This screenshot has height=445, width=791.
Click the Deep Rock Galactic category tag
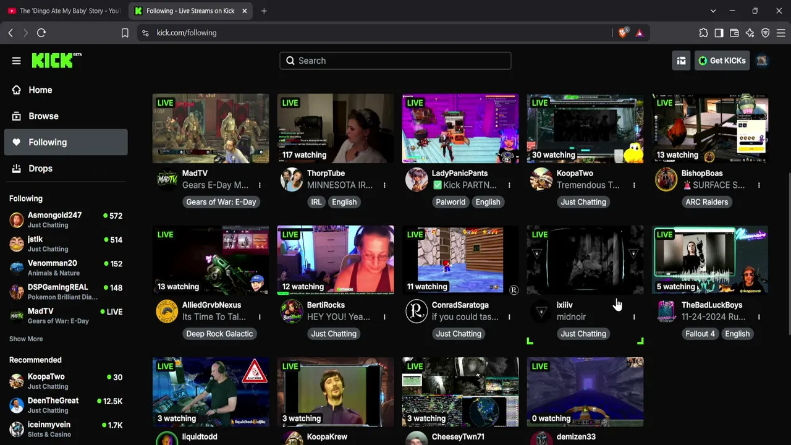[x=219, y=334]
